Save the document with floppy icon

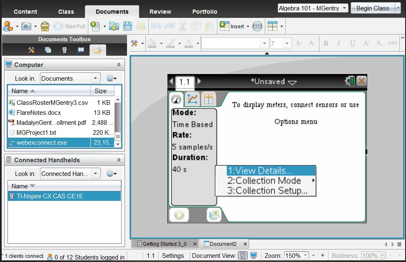click(127, 26)
